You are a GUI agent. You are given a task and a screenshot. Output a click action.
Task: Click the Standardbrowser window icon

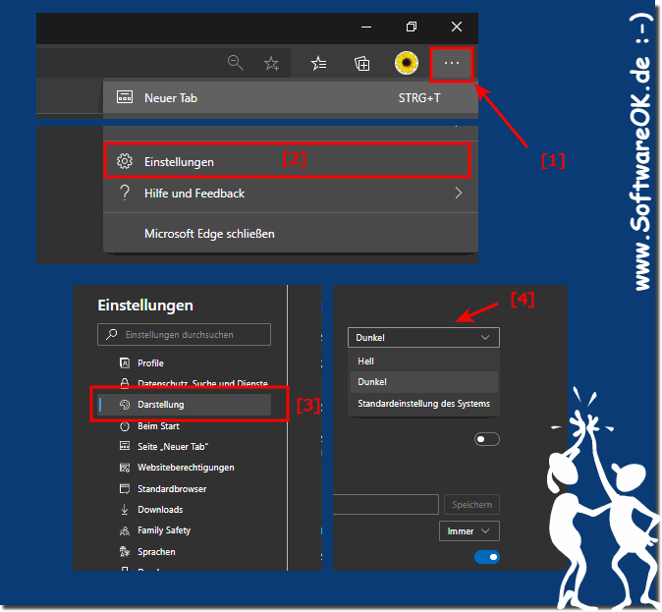point(125,488)
